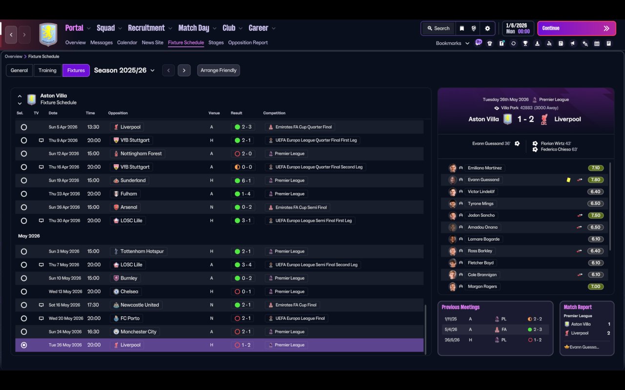The image size is (625, 390).
Task: Go to the next season with right arrow
Action: click(x=184, y=70)
